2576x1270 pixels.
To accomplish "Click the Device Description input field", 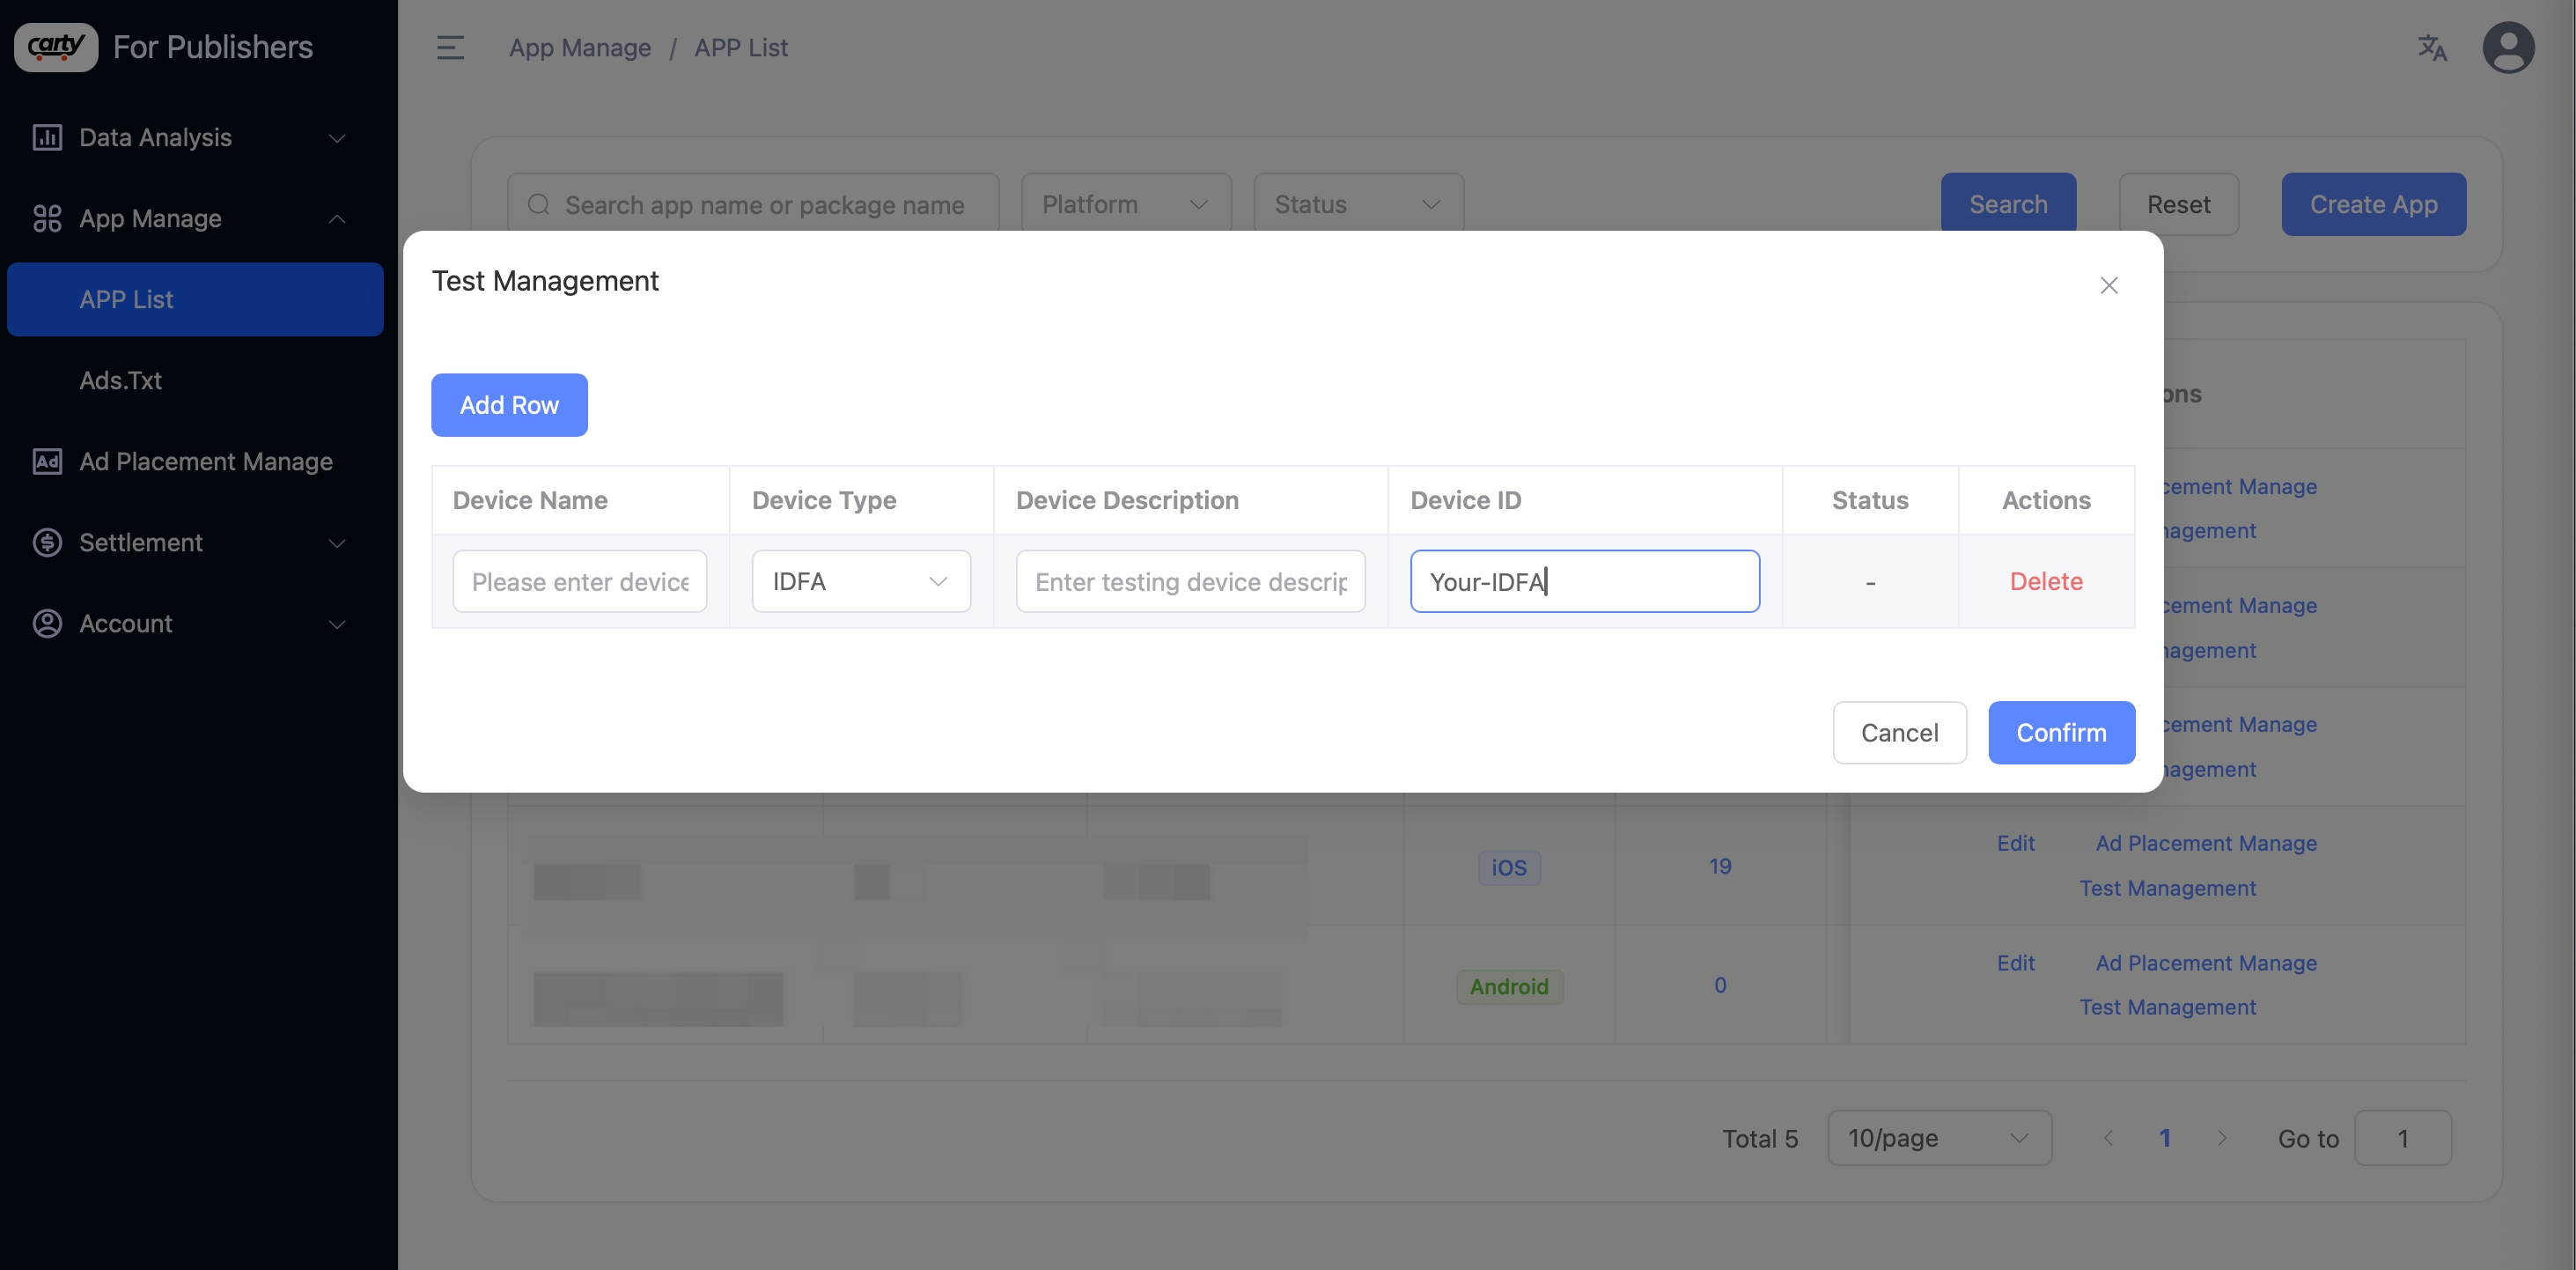I will coord(1190,581).
